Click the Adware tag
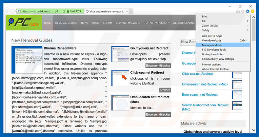Image resolution: width=259 pixels, height=137 pixels. (165, 90)
